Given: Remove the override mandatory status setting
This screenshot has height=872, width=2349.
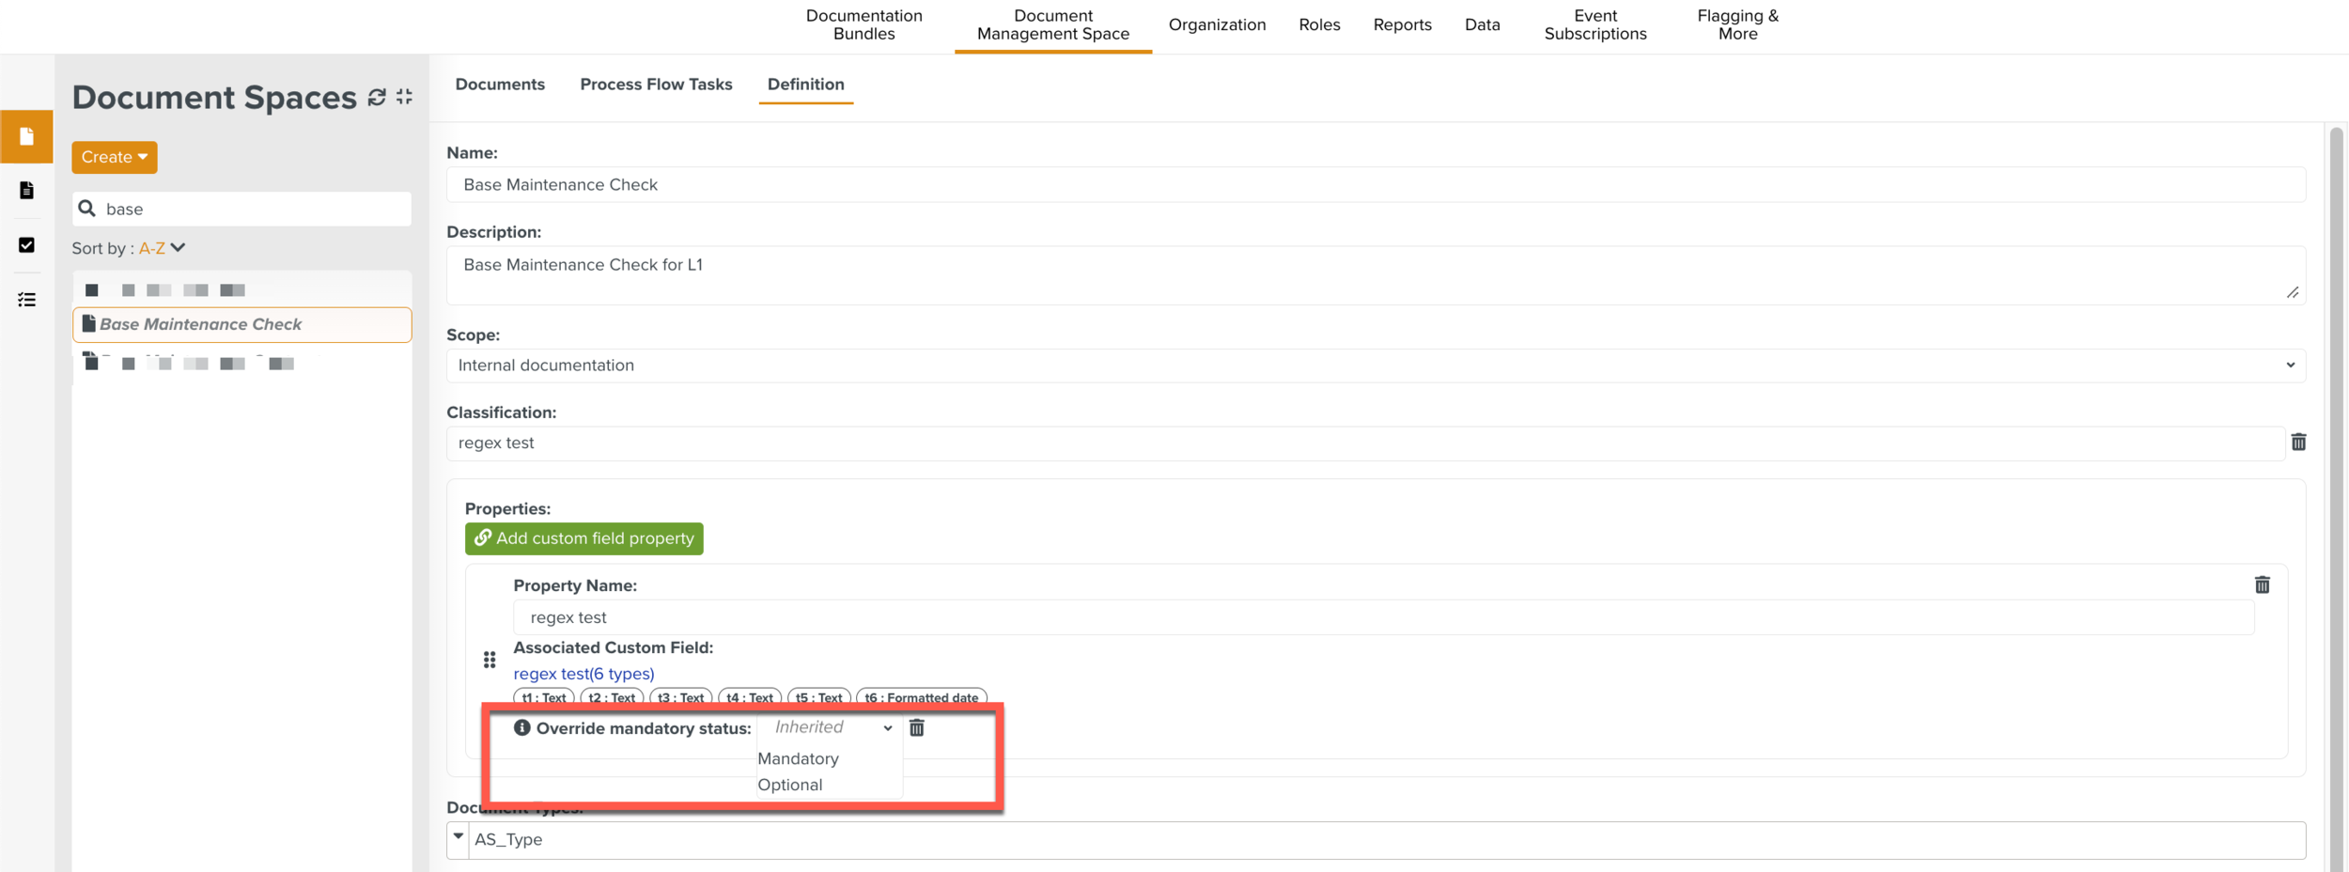Looking at the screenshot, I should click(917, 728).
